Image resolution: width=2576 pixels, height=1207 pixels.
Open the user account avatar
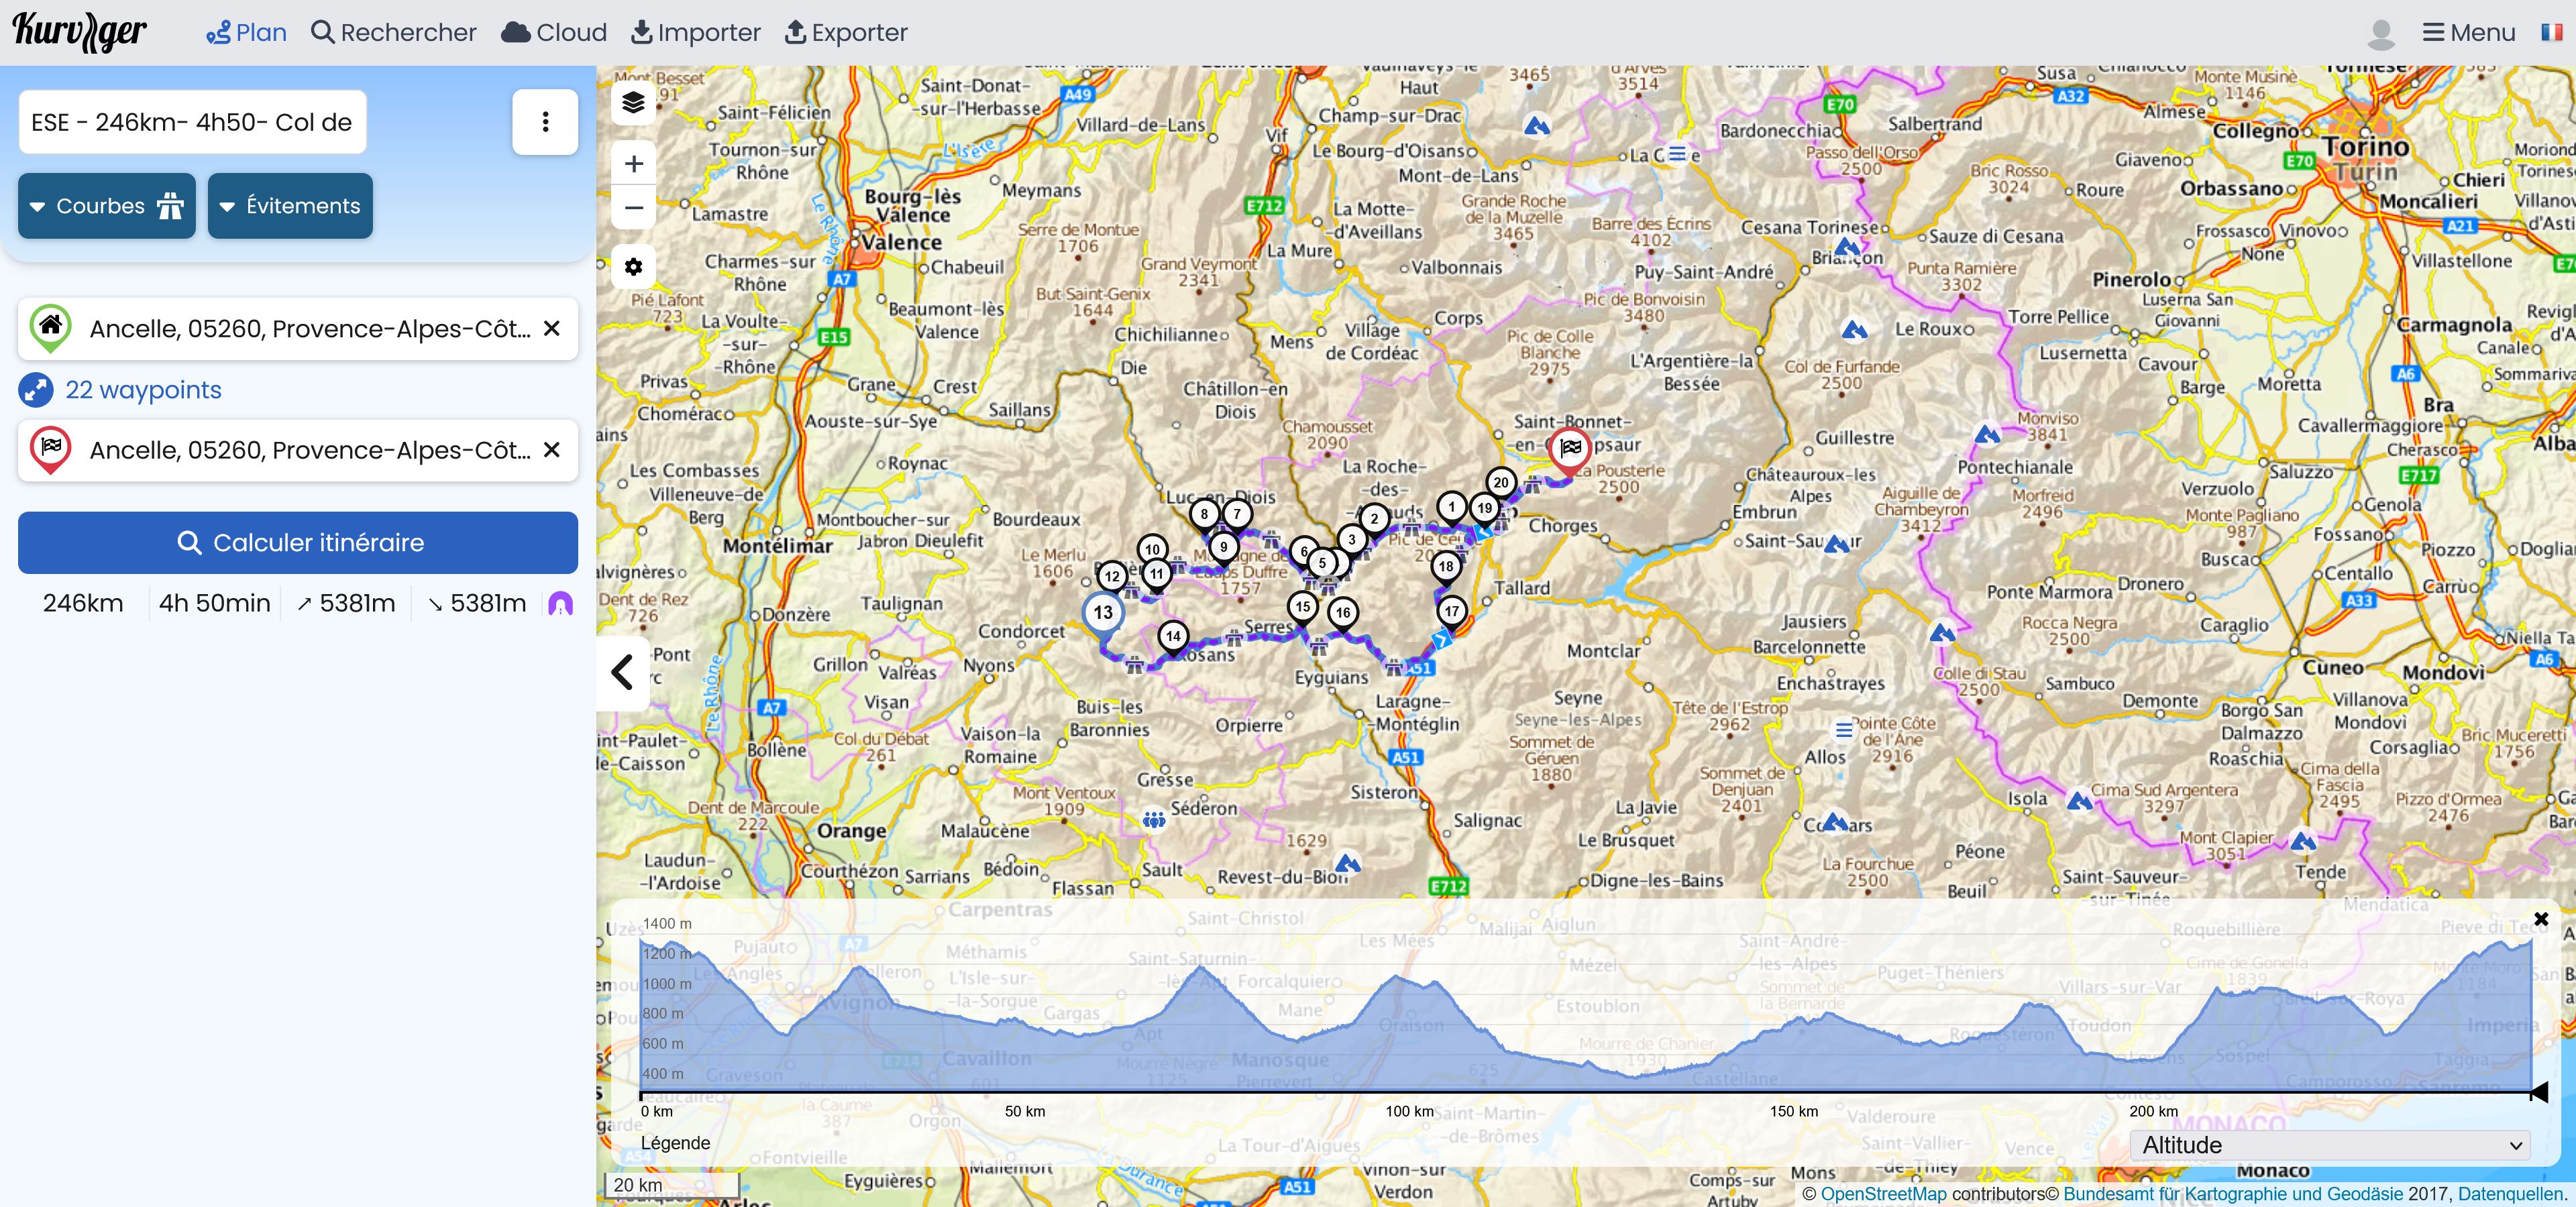tap(2381, 34)
